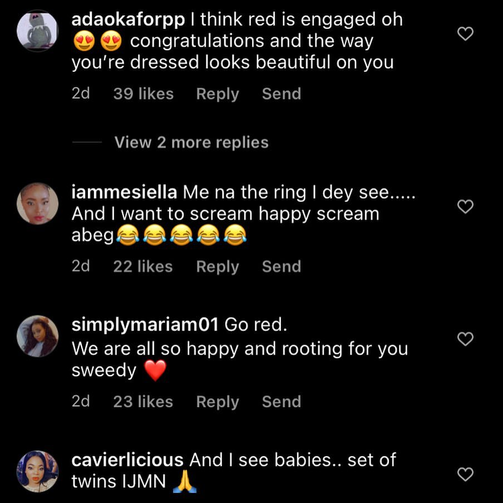View the 39 likes on adaokaforpp's comment
The height and width of the screenshot is (503, 503).
coord(143,94)
